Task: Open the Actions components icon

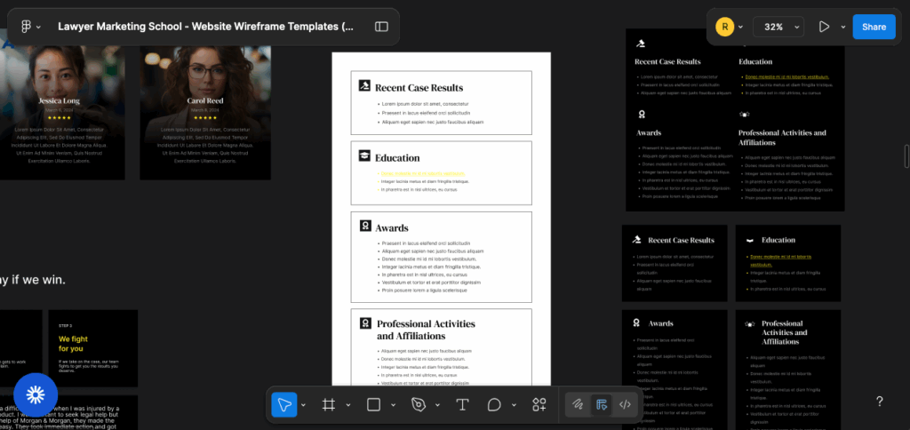Action: click(539, 405)
